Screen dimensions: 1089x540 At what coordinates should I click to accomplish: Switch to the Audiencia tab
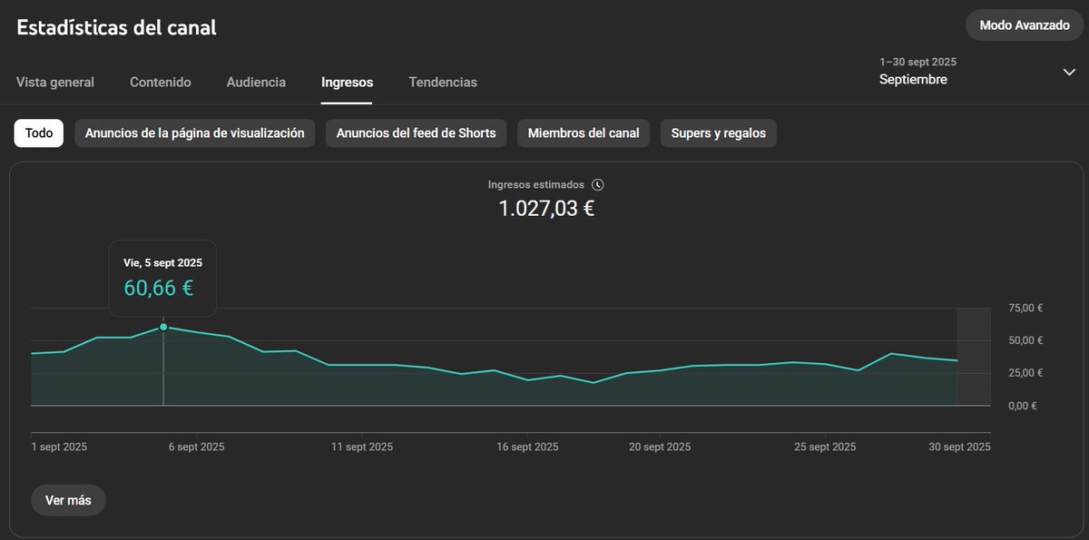pos(256,82)
